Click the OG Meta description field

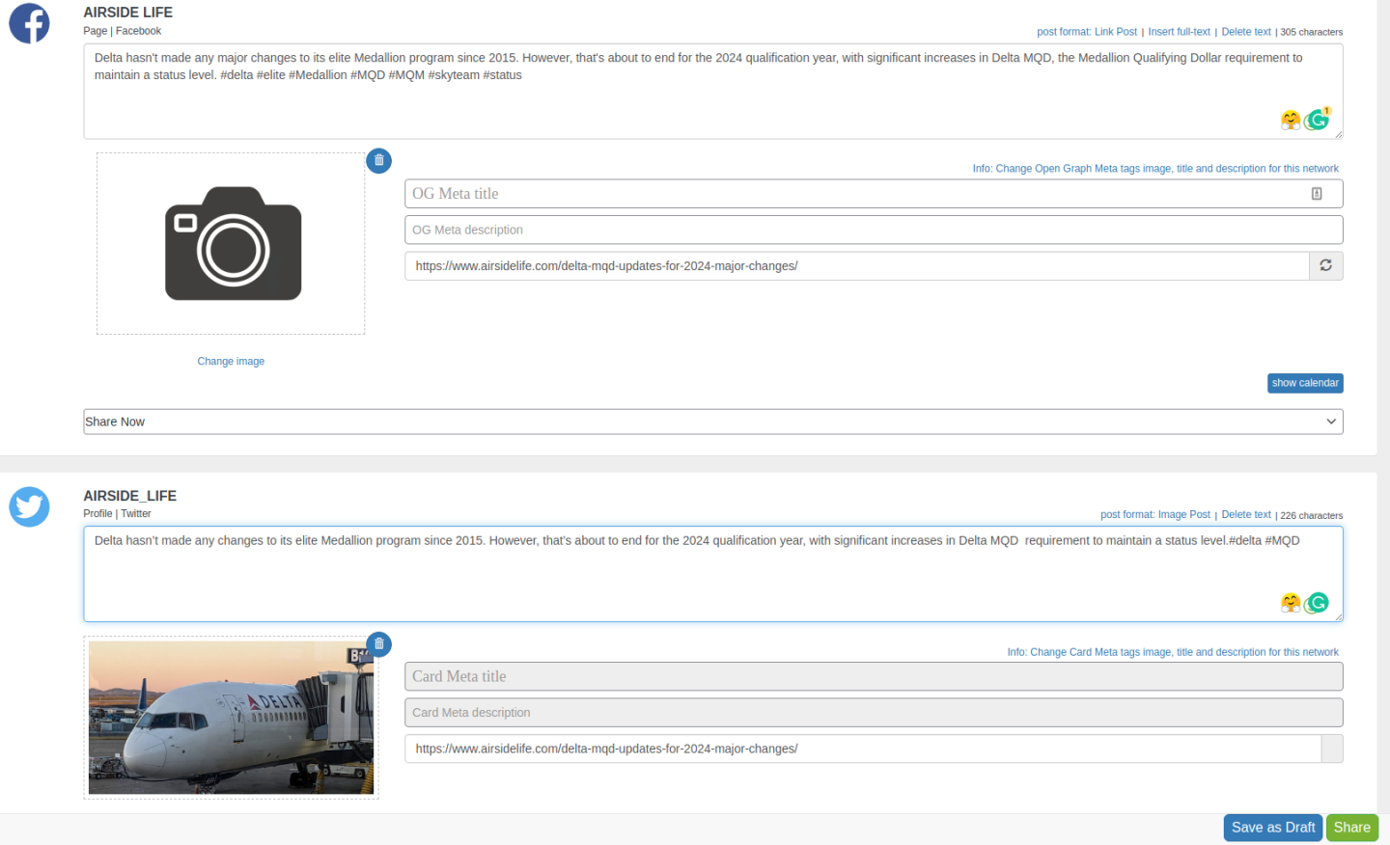[x=874, y=230]
